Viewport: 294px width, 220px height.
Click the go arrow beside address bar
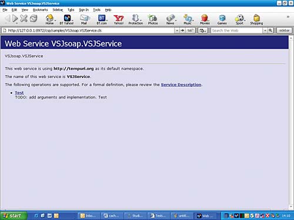point(182,31)
